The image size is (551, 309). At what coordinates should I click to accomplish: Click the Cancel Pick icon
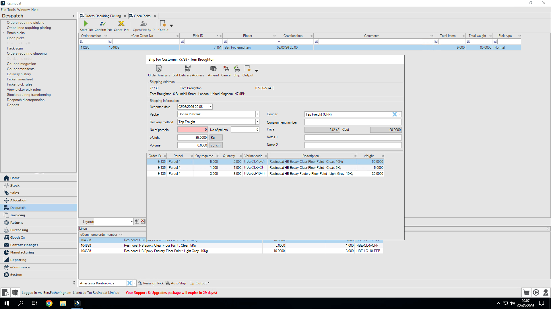(x=121, y=24)
